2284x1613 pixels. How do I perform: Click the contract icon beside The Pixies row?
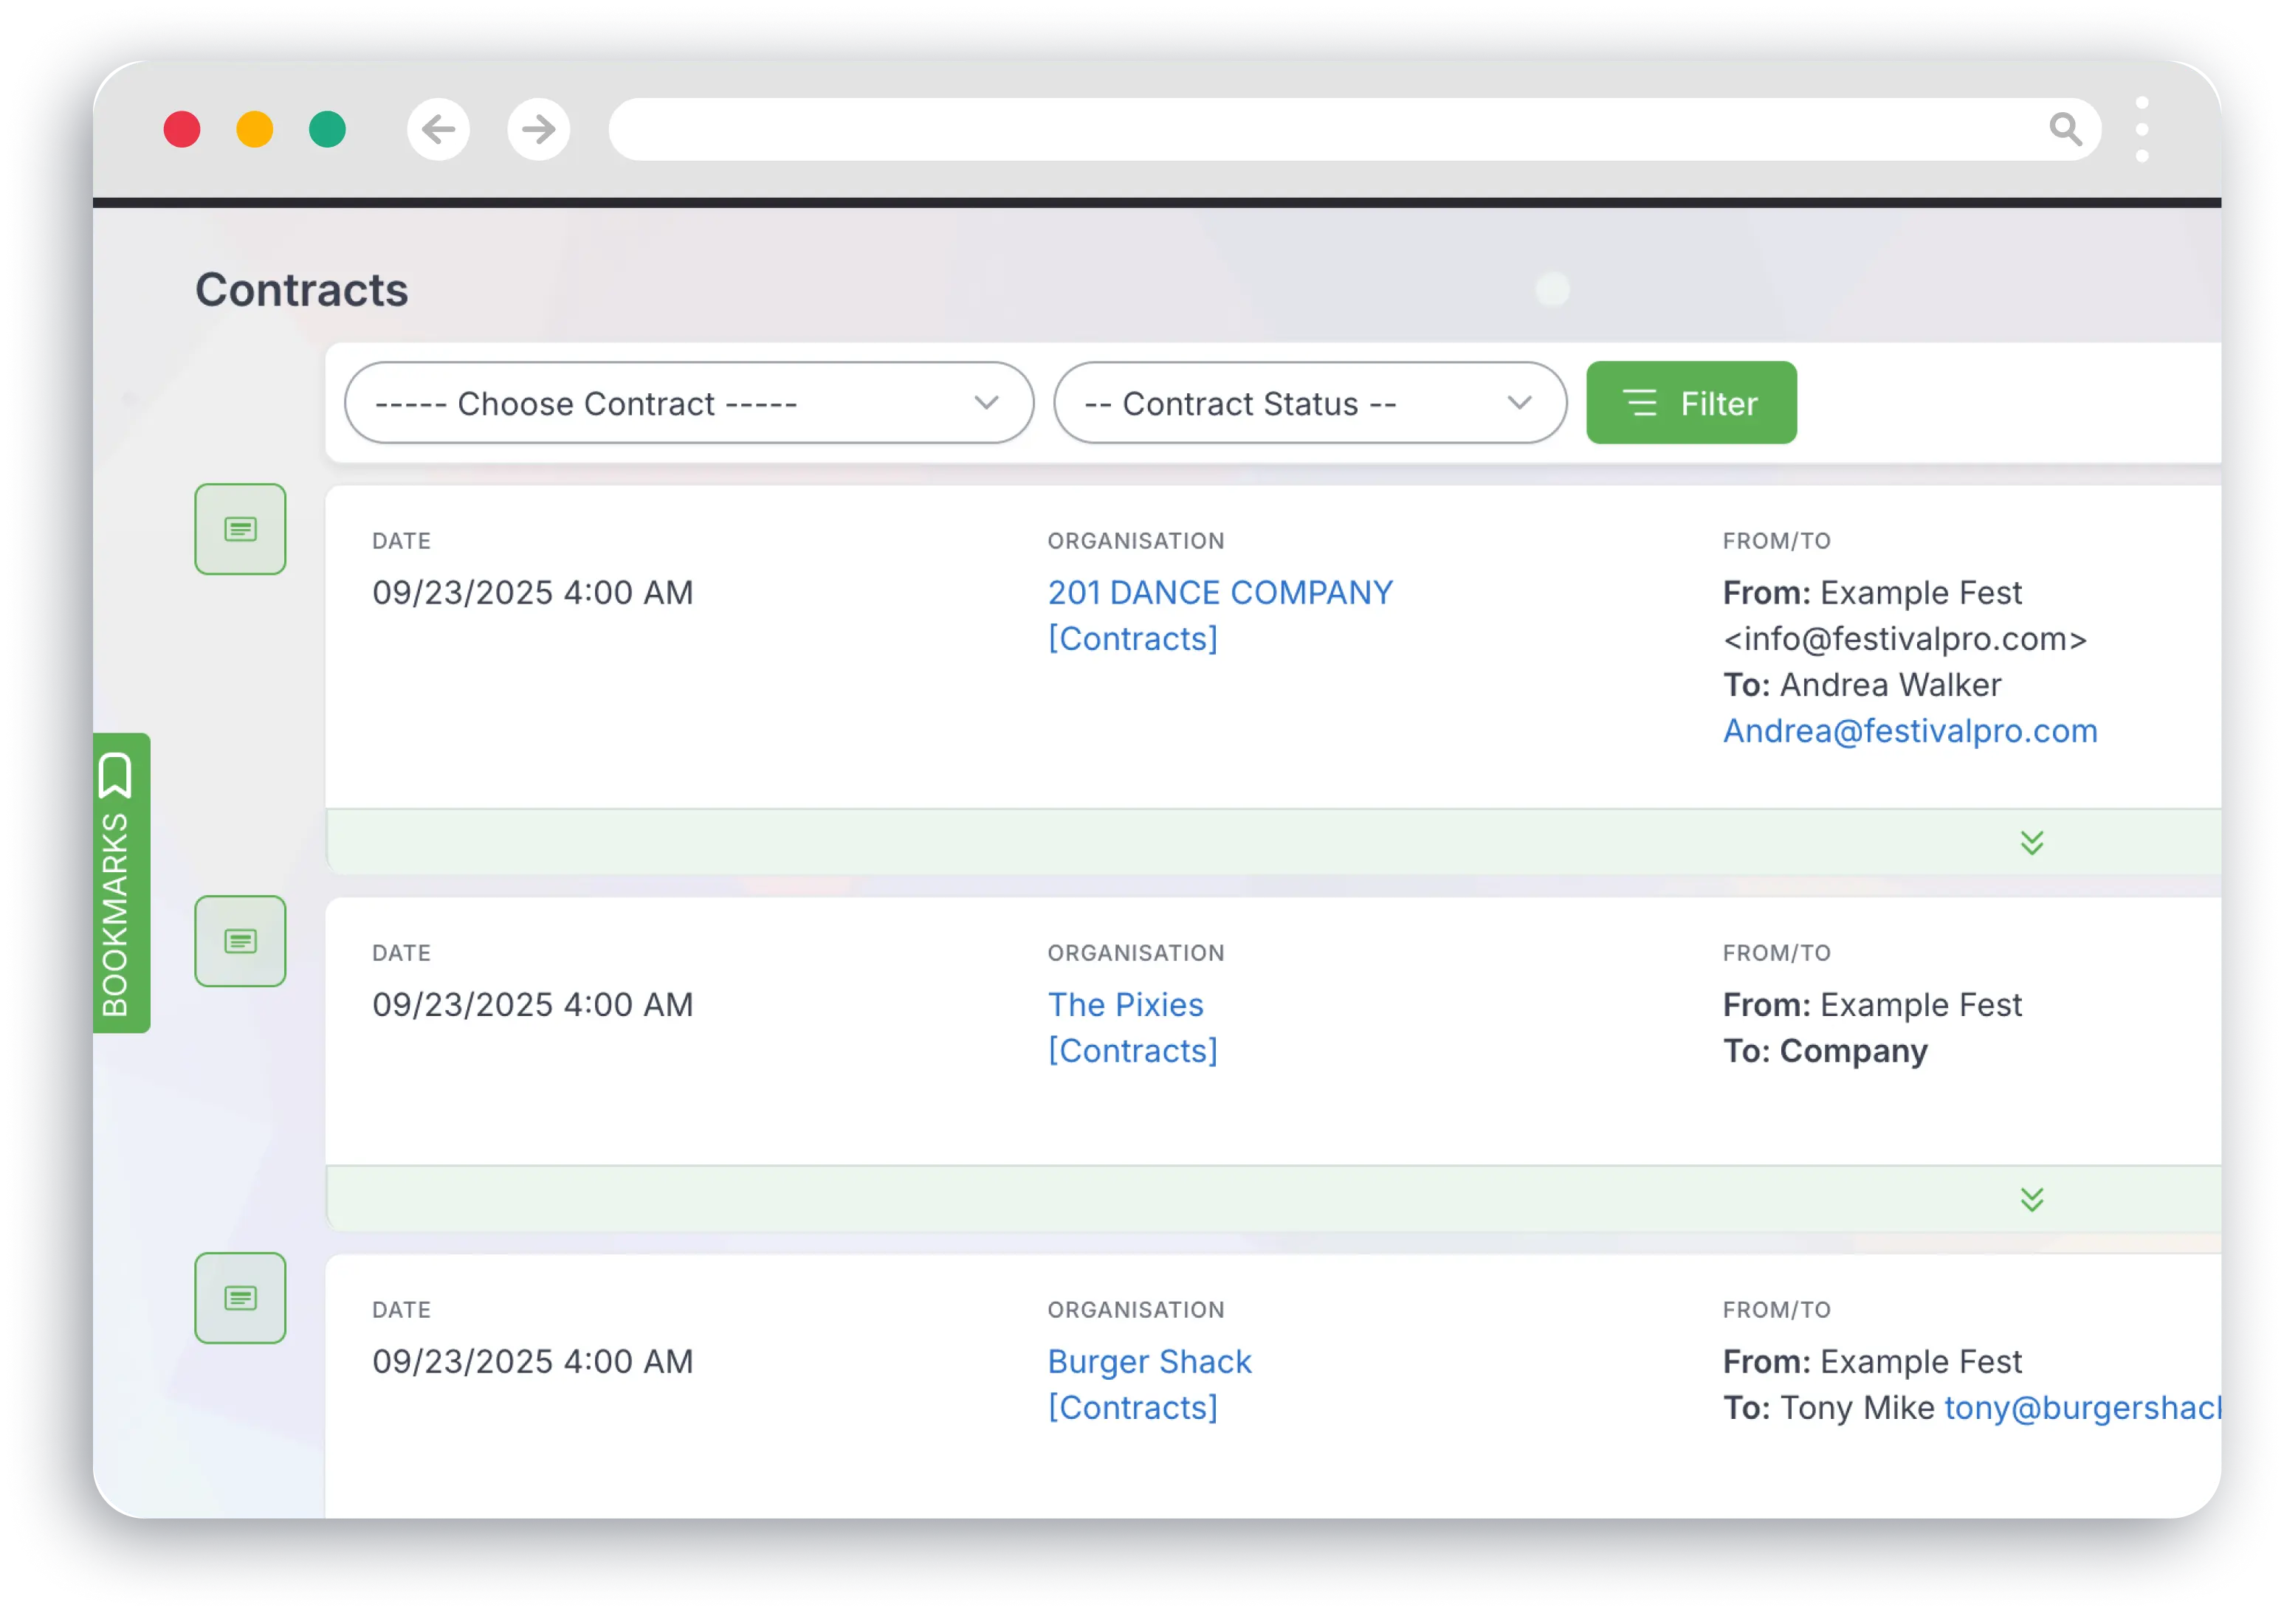(x=240, y=941)
